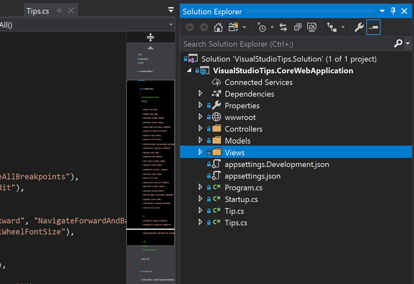Viewport: 414px width, 284px height.
Task: Click the Forward navigation arrow in Solution Explorer
Action: coord(204,28)
